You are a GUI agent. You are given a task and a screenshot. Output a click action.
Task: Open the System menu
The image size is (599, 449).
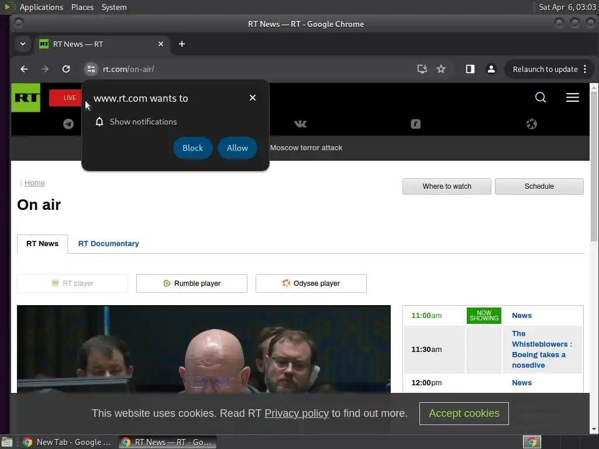pyautogui.click(x=114, y=7)
